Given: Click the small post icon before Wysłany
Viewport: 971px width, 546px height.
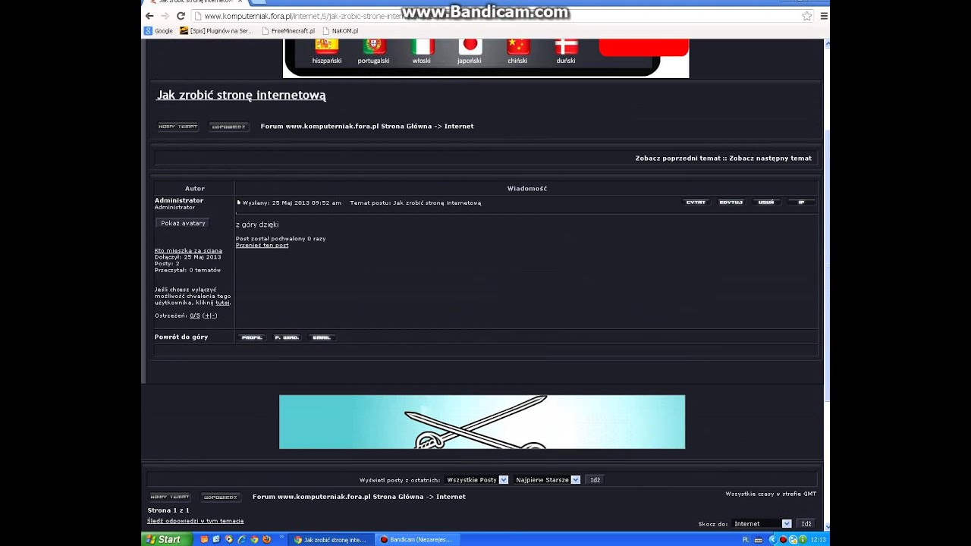Looking at the screenshot, I should pyautogui.click(x=238, y=202).
